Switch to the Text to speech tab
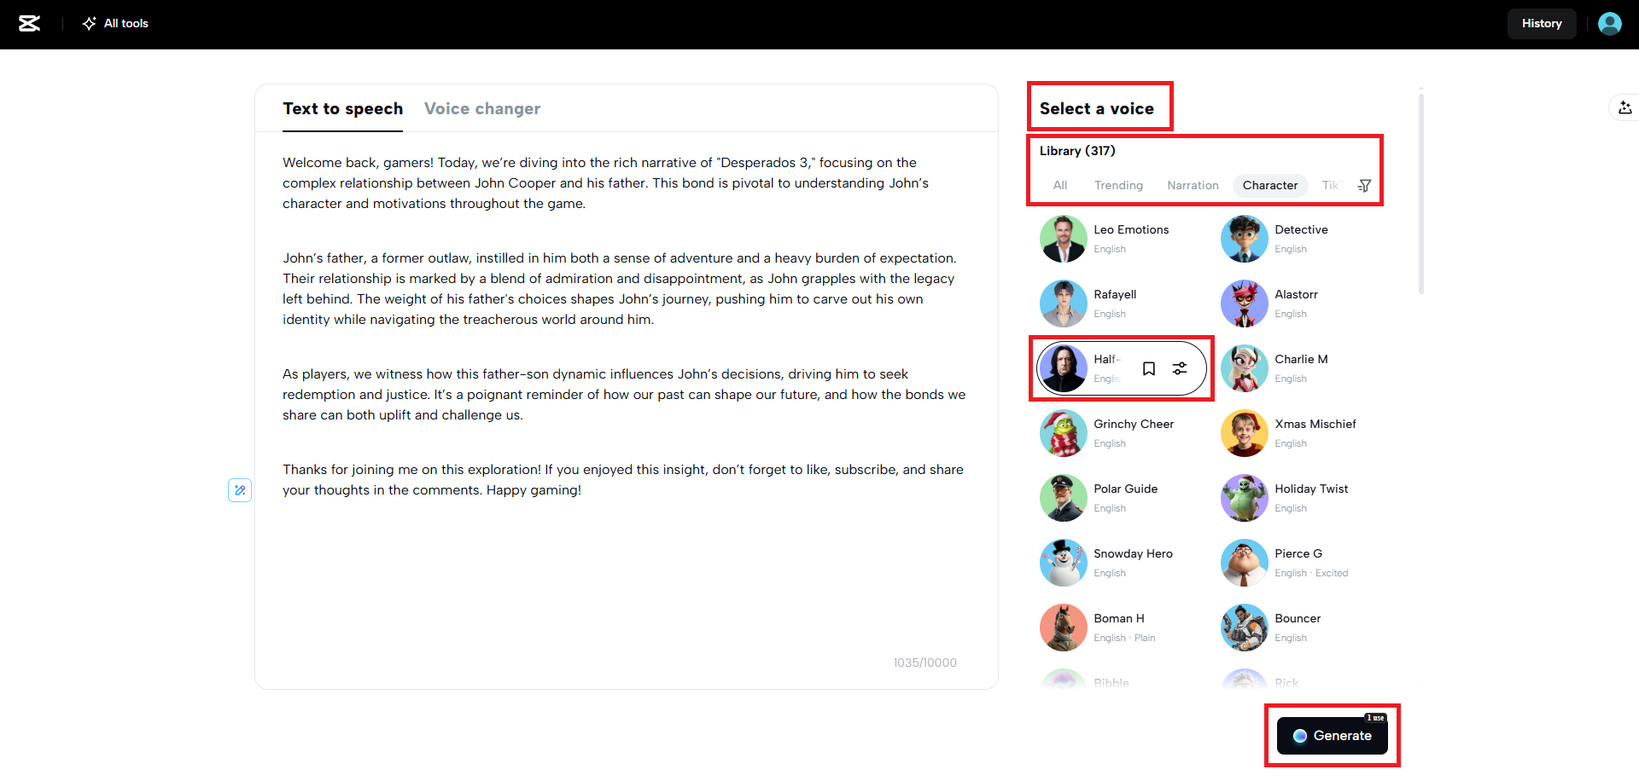This screenshot has height=781, width=1639. tap(343, 109)
